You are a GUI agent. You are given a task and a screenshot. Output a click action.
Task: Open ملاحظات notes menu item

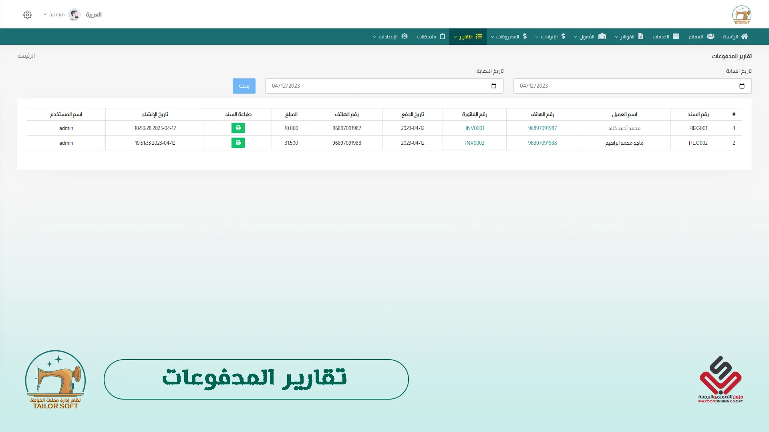click(x=431, y=36)
